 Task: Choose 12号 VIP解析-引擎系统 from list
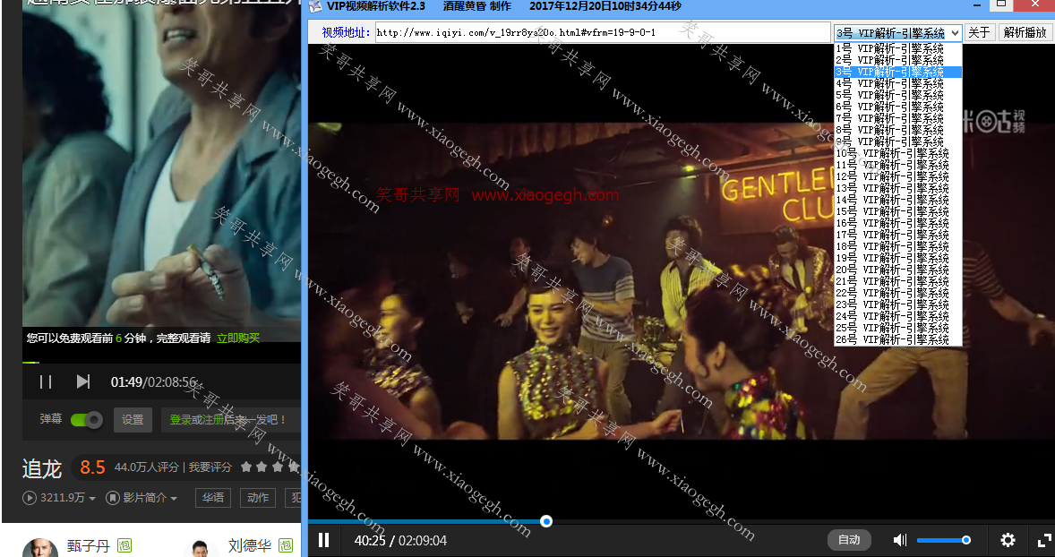click(x=898, y=176)
